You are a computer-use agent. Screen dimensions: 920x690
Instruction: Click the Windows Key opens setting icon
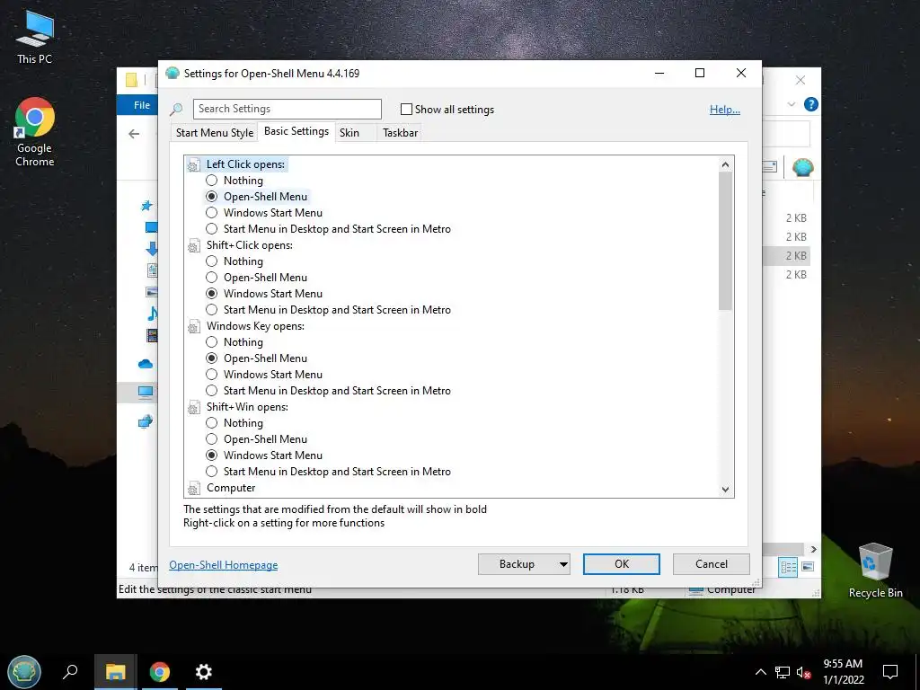(194, 327)
